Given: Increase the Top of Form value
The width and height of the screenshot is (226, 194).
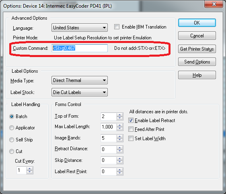Looking at the screenshot, I should coord(119,115).
